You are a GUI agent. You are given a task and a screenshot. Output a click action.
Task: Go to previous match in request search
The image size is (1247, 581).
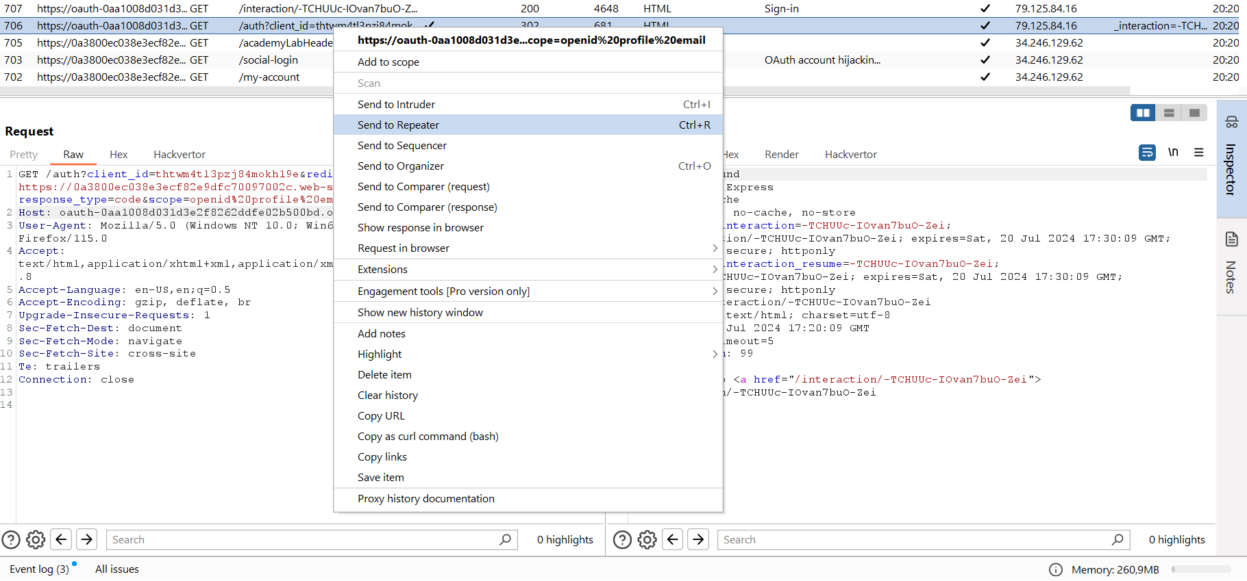coord(61,540)
